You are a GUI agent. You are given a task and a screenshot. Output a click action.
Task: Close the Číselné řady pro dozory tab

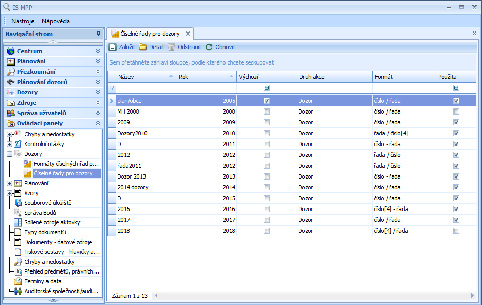tap(188, 34)
